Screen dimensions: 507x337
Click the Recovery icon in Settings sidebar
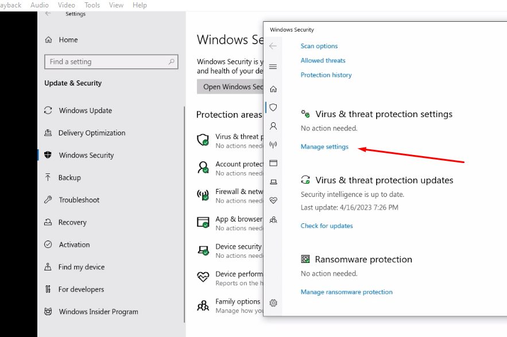pos(48,222)
